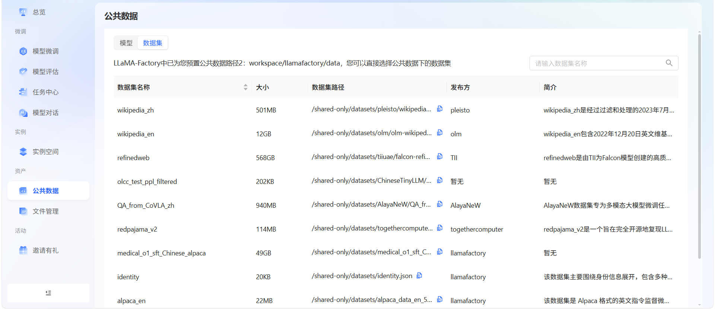Click the 公共数据 sidebar icon
The height and width of the screenshot is (309, 715).
point(23,191)
